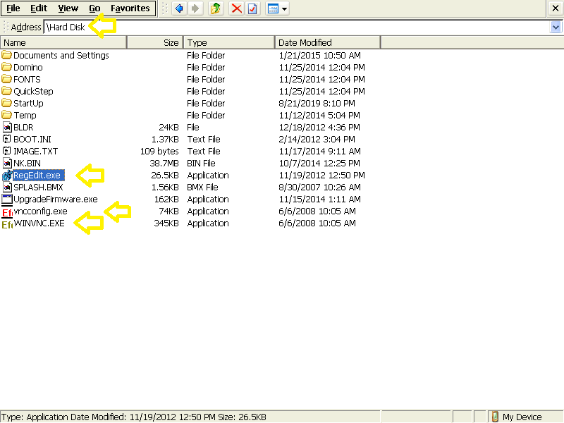This screenshot has width=564, height=423.
Task: Select the 'UpgradeFirmware.exe' file name
Action: (x=56, y=199)
